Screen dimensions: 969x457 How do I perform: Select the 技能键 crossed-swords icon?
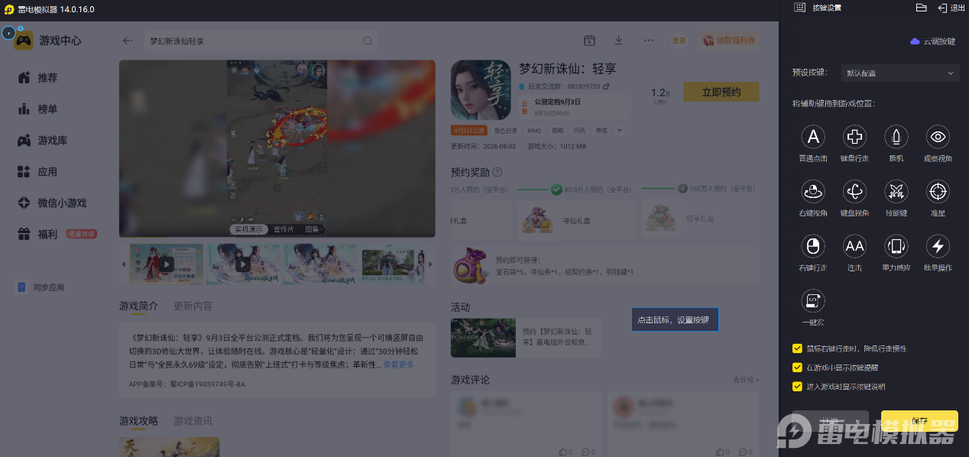[896, 191]
